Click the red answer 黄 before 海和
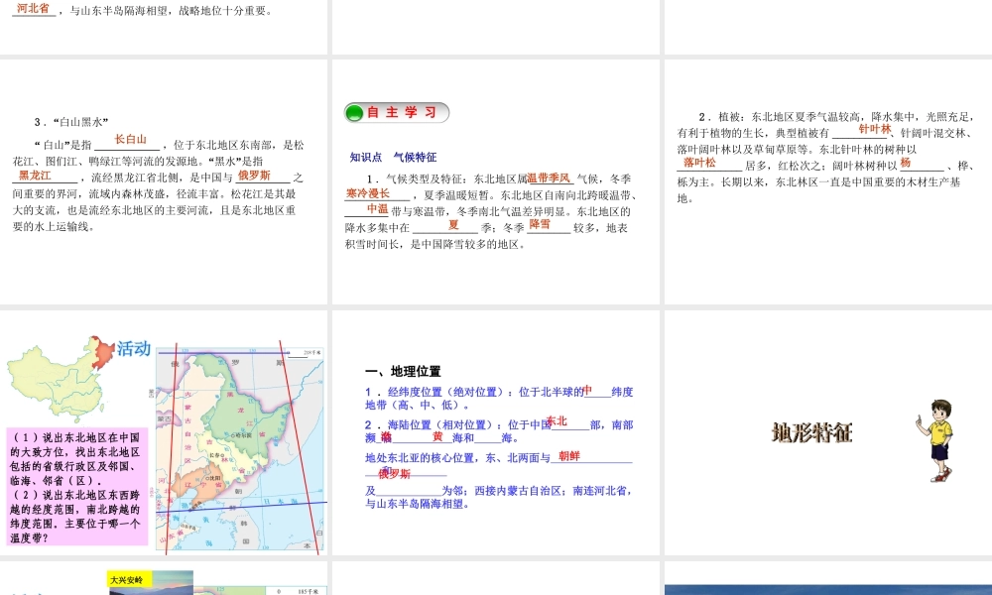This screenshot has height=595, width=992. pyautogui.click(x=437, y=436)
